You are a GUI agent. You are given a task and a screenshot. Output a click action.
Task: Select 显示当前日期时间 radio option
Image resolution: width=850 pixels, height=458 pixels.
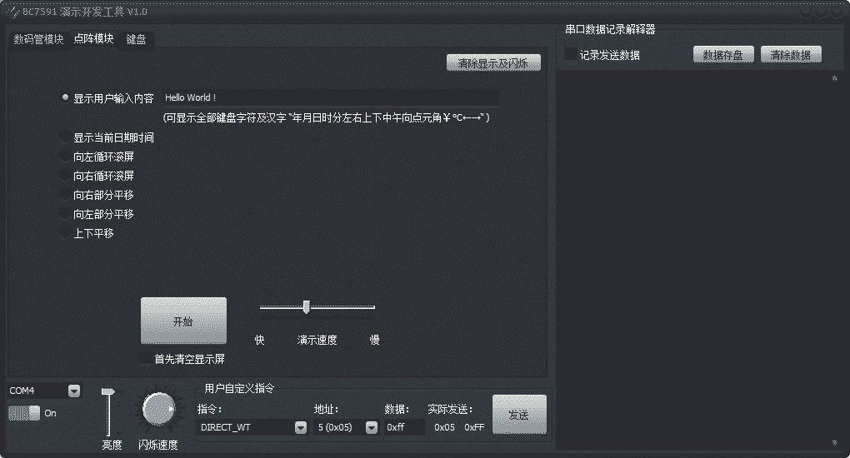coord(65,137)
